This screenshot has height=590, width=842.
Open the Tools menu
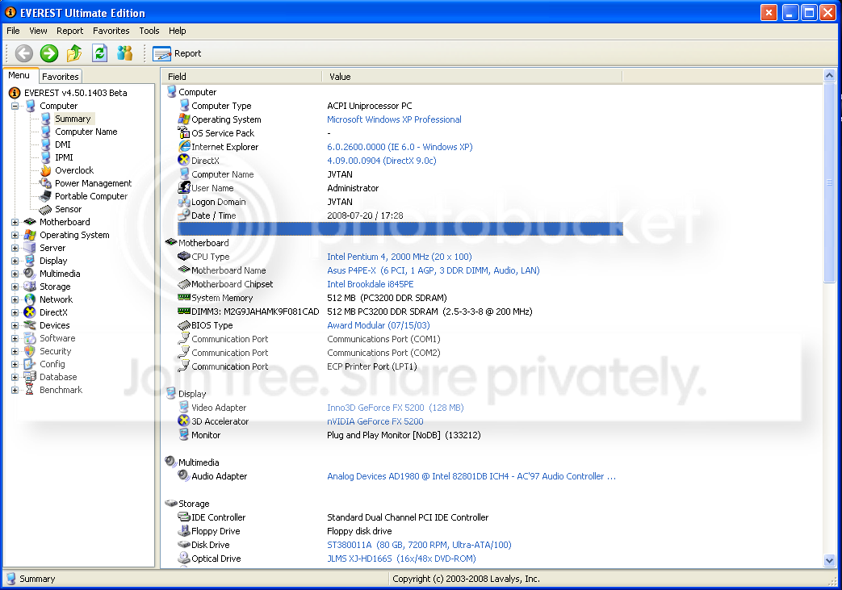149,31
